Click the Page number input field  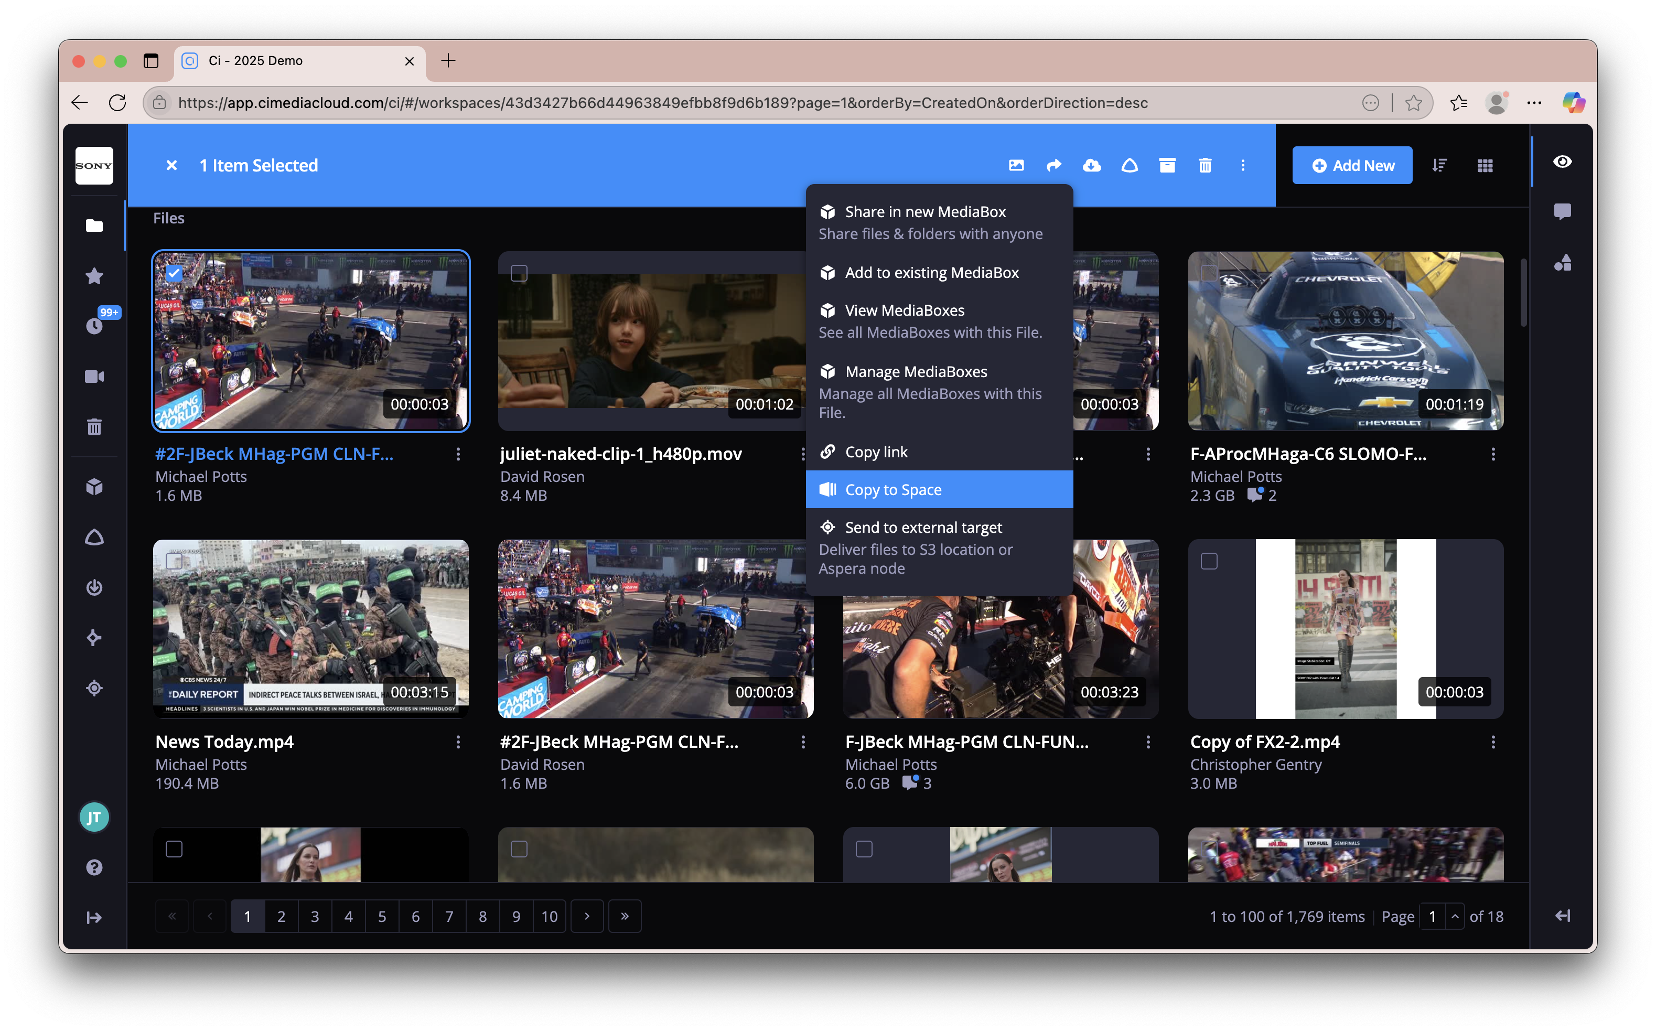[1433, 917]
